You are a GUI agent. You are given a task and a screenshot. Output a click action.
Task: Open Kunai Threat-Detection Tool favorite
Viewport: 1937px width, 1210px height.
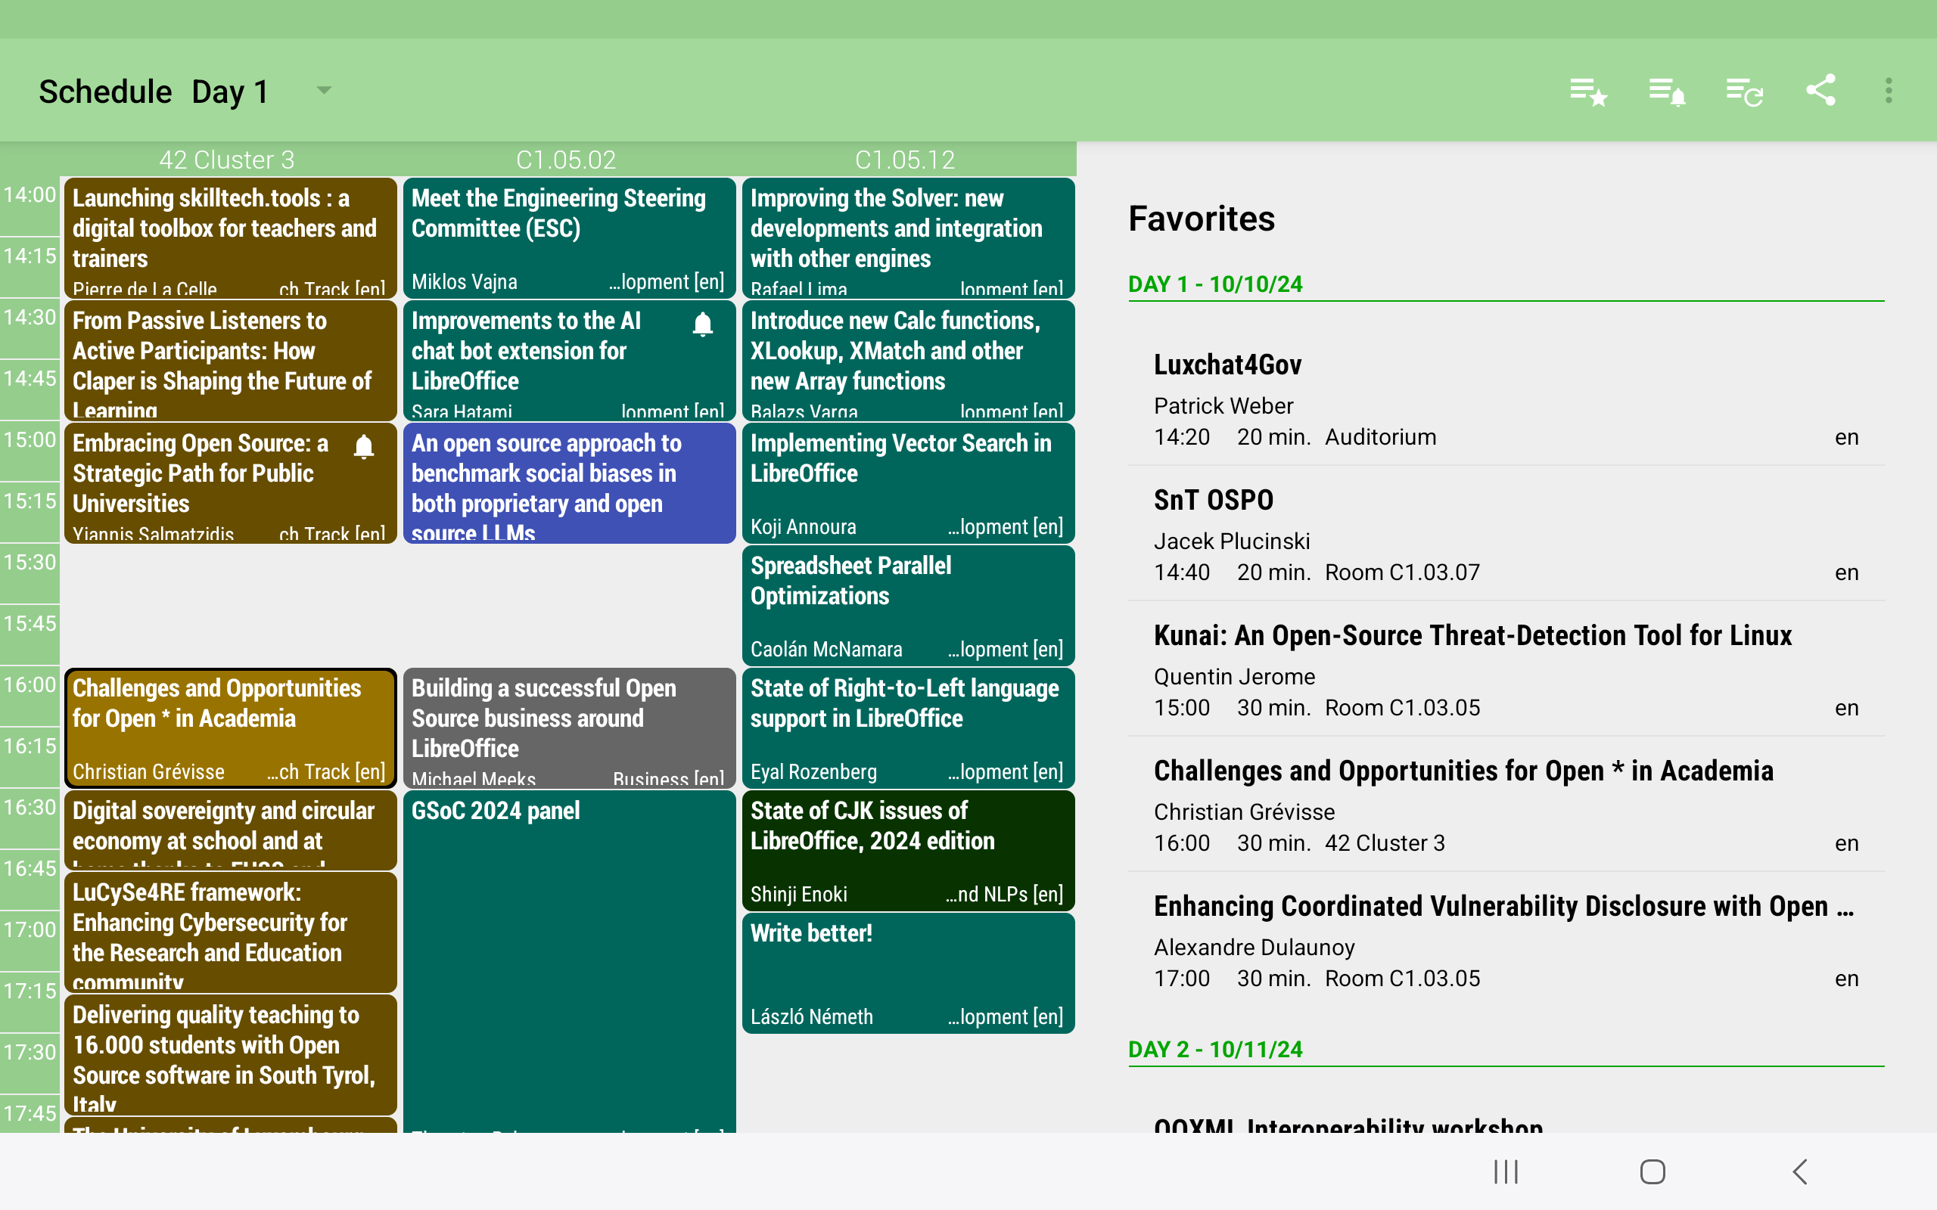point(1506,669)
